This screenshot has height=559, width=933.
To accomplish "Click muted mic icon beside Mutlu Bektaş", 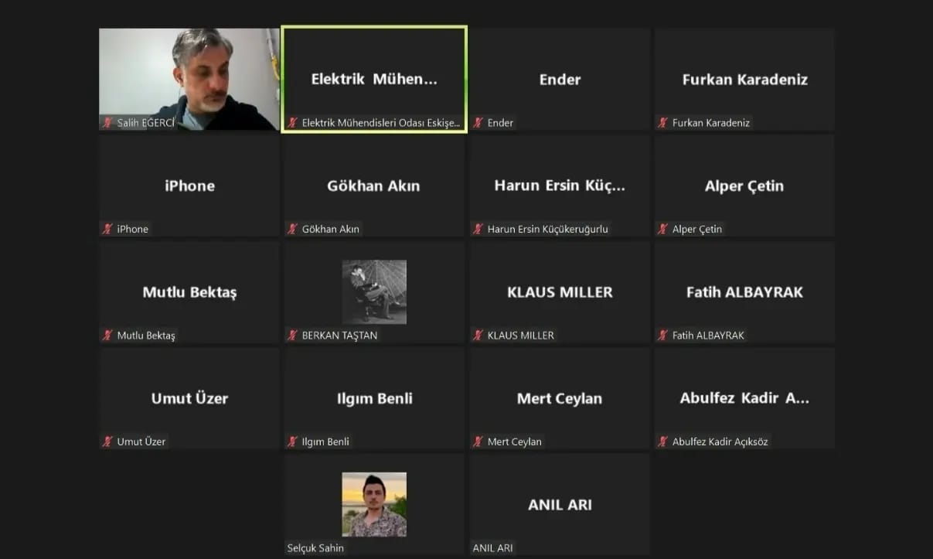I will [x=107, y=336].
